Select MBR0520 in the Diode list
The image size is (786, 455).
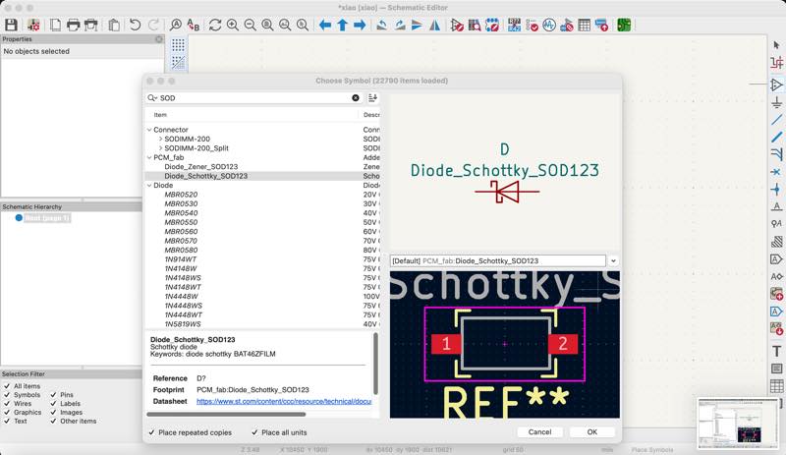tap(181, 195)
